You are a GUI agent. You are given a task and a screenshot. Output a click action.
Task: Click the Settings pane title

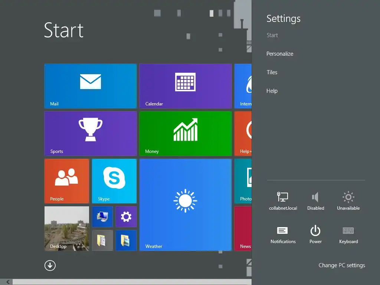pyautogui.click(x=283, y=19)
